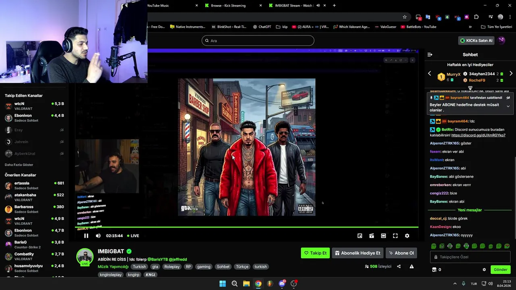Viewport: 516px width, 290px height.
Task: Collapse the chat panel with Sohbet toggle icon
Action: (430, 54)
